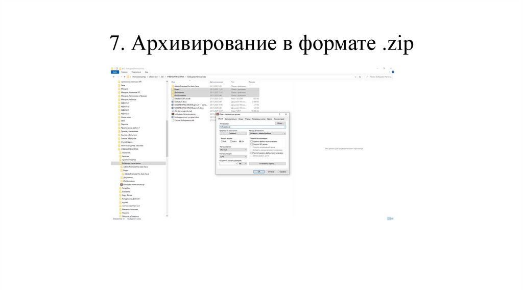Screen dimensions: 523x293
Task: Click the Cancel button in archive dialog
Action: click(271, 172)
